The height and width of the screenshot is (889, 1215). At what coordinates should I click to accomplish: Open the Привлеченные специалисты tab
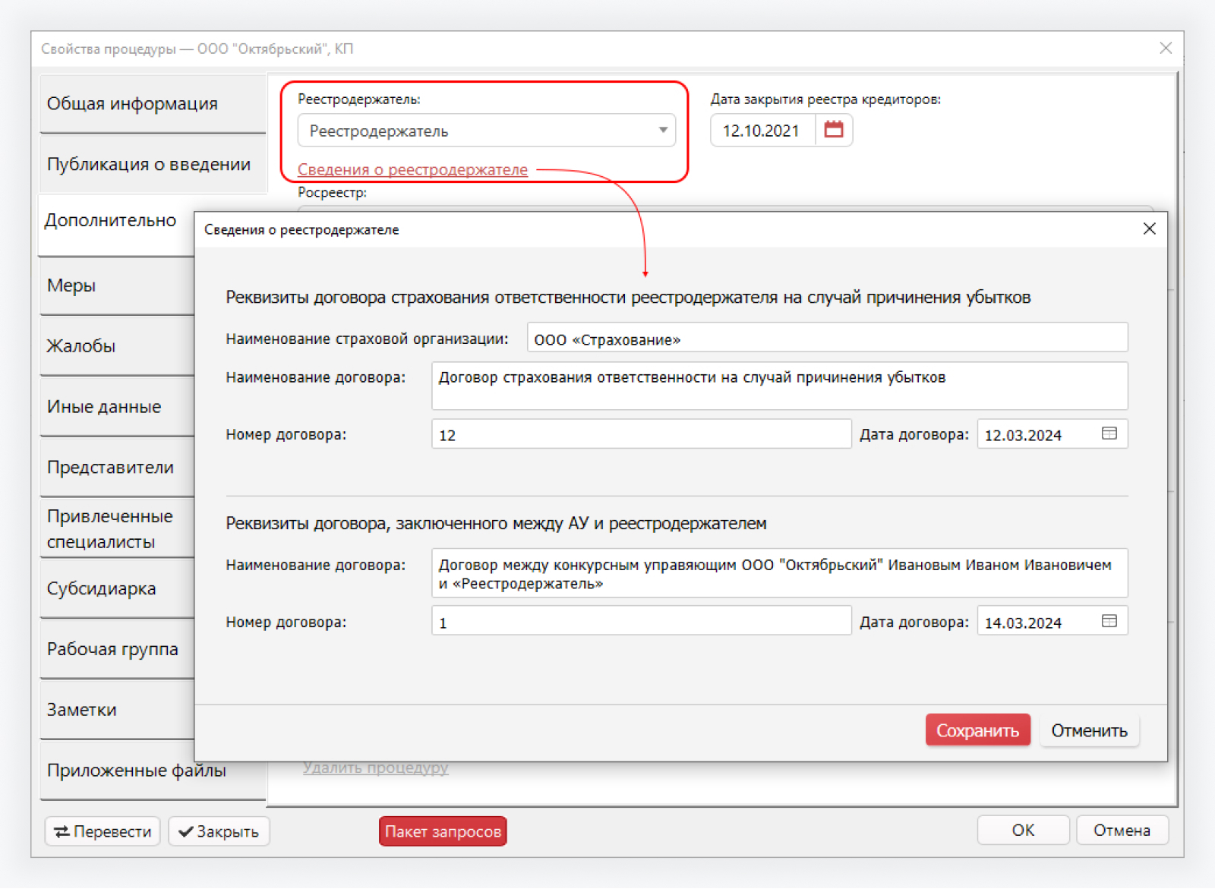tap(117, 528)
